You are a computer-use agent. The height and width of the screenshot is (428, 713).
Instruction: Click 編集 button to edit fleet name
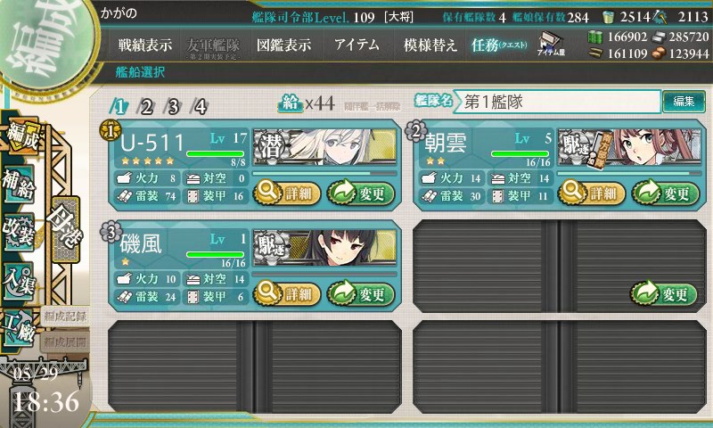[684, 102]
